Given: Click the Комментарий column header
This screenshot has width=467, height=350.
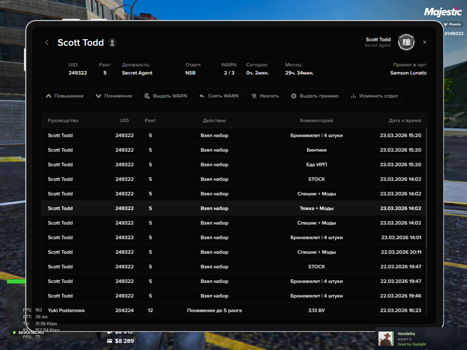Looking at the screenshot, I should pos(316,121).
